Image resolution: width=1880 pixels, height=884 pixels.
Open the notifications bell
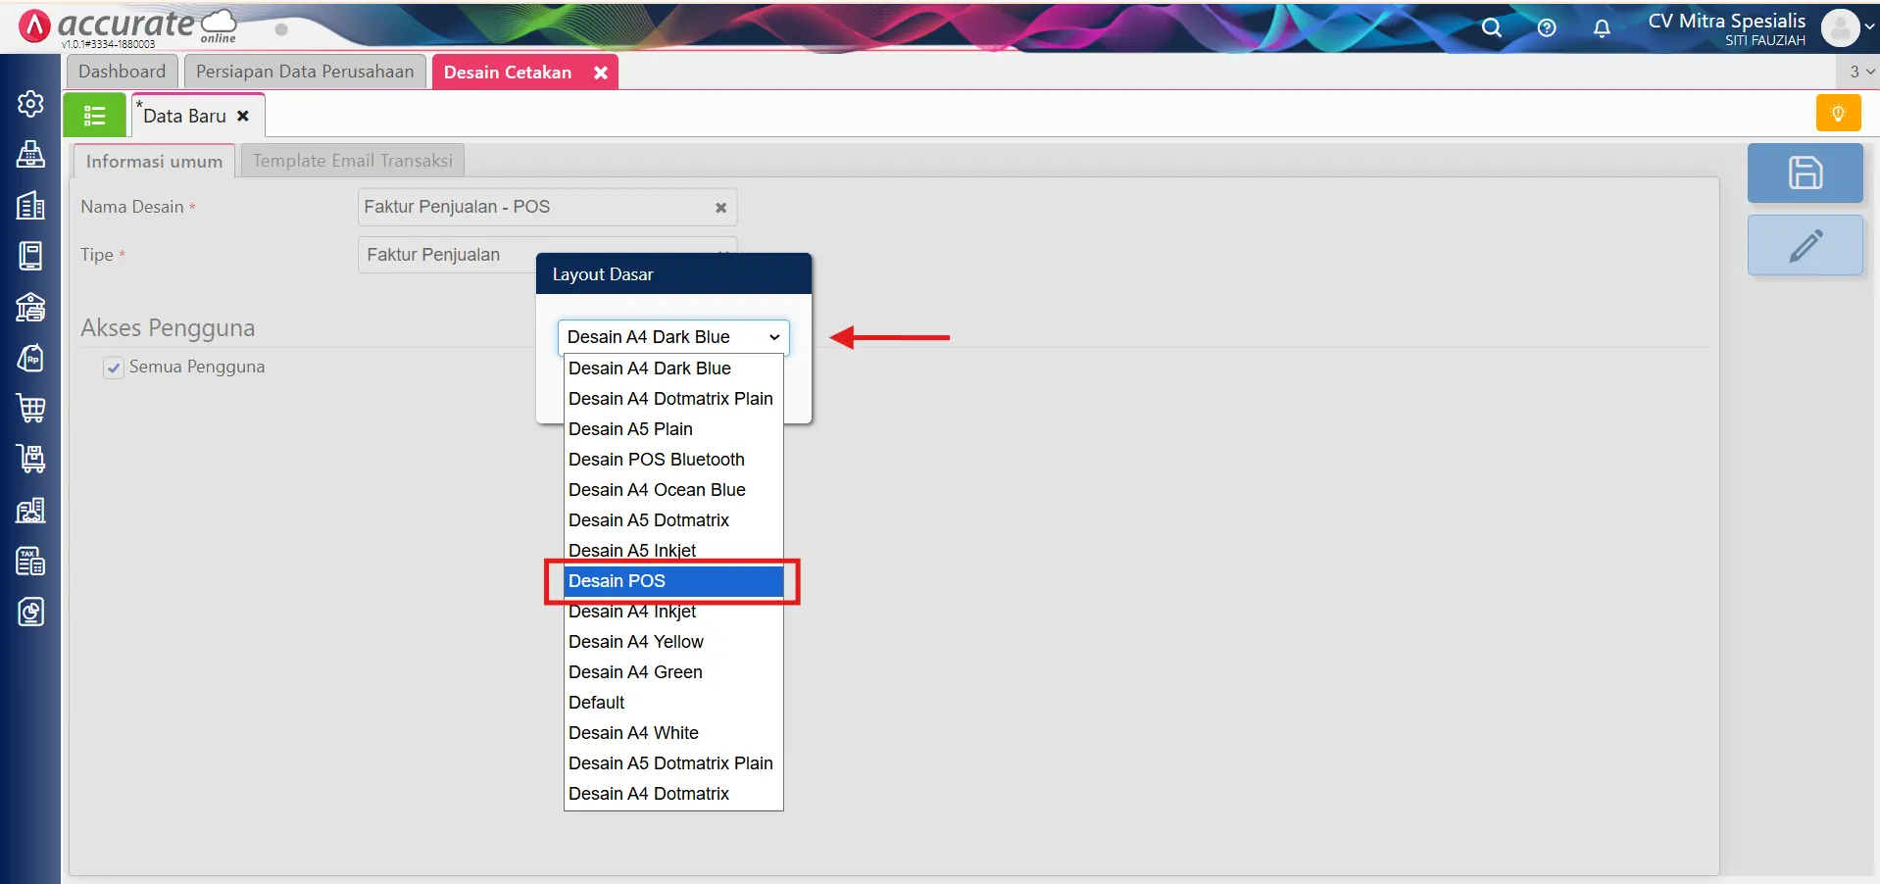pos(1602,27)
